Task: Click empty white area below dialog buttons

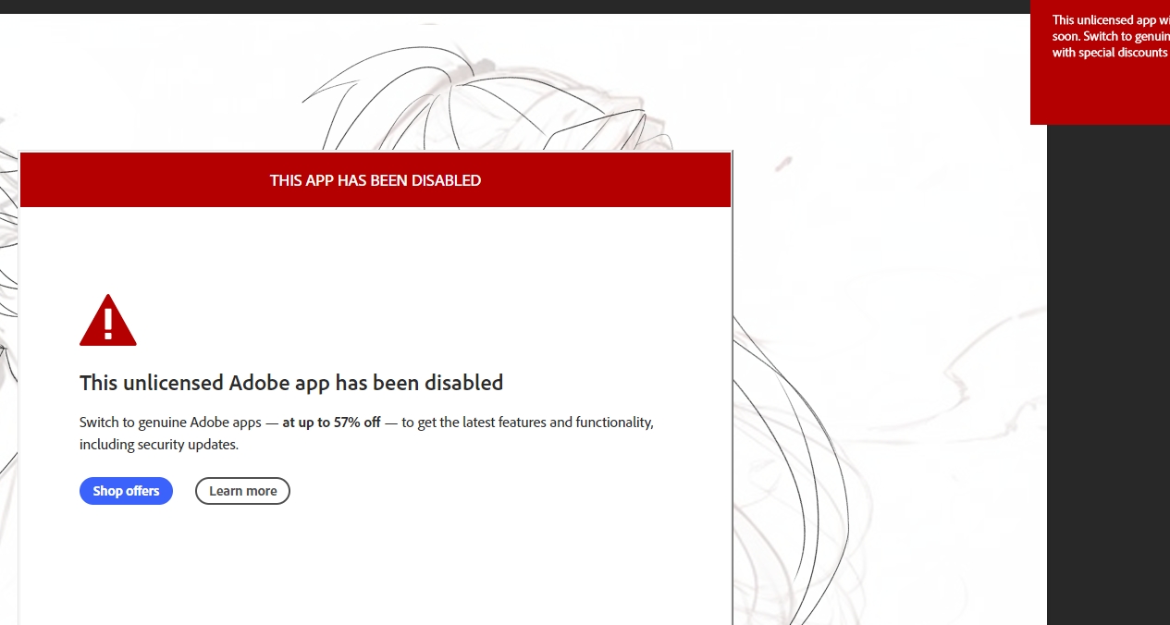Action: (x=370, y=564)
